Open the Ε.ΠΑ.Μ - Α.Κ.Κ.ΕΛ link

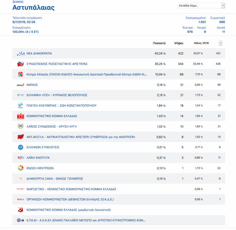(86, 220)
